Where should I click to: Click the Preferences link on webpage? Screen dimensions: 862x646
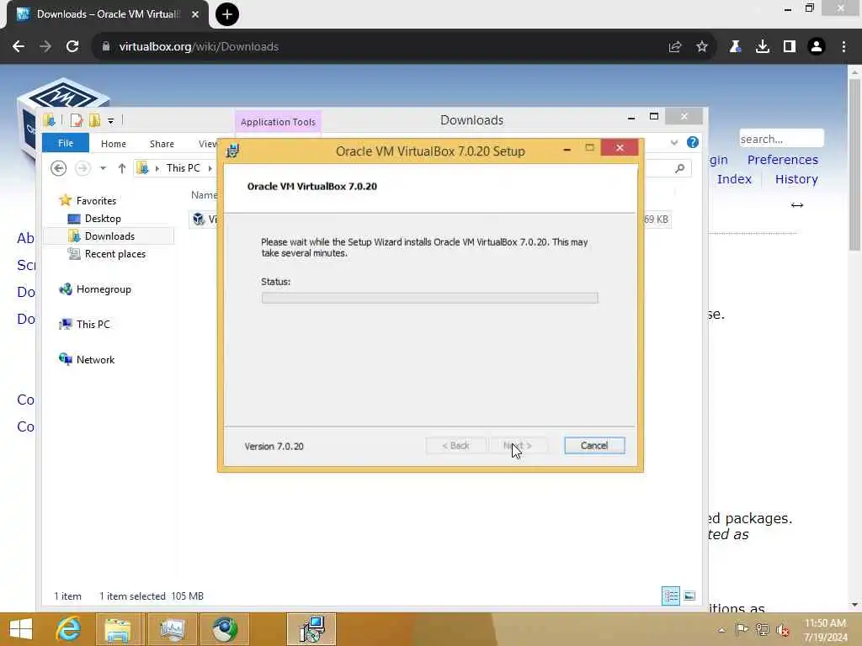[782, 160]
